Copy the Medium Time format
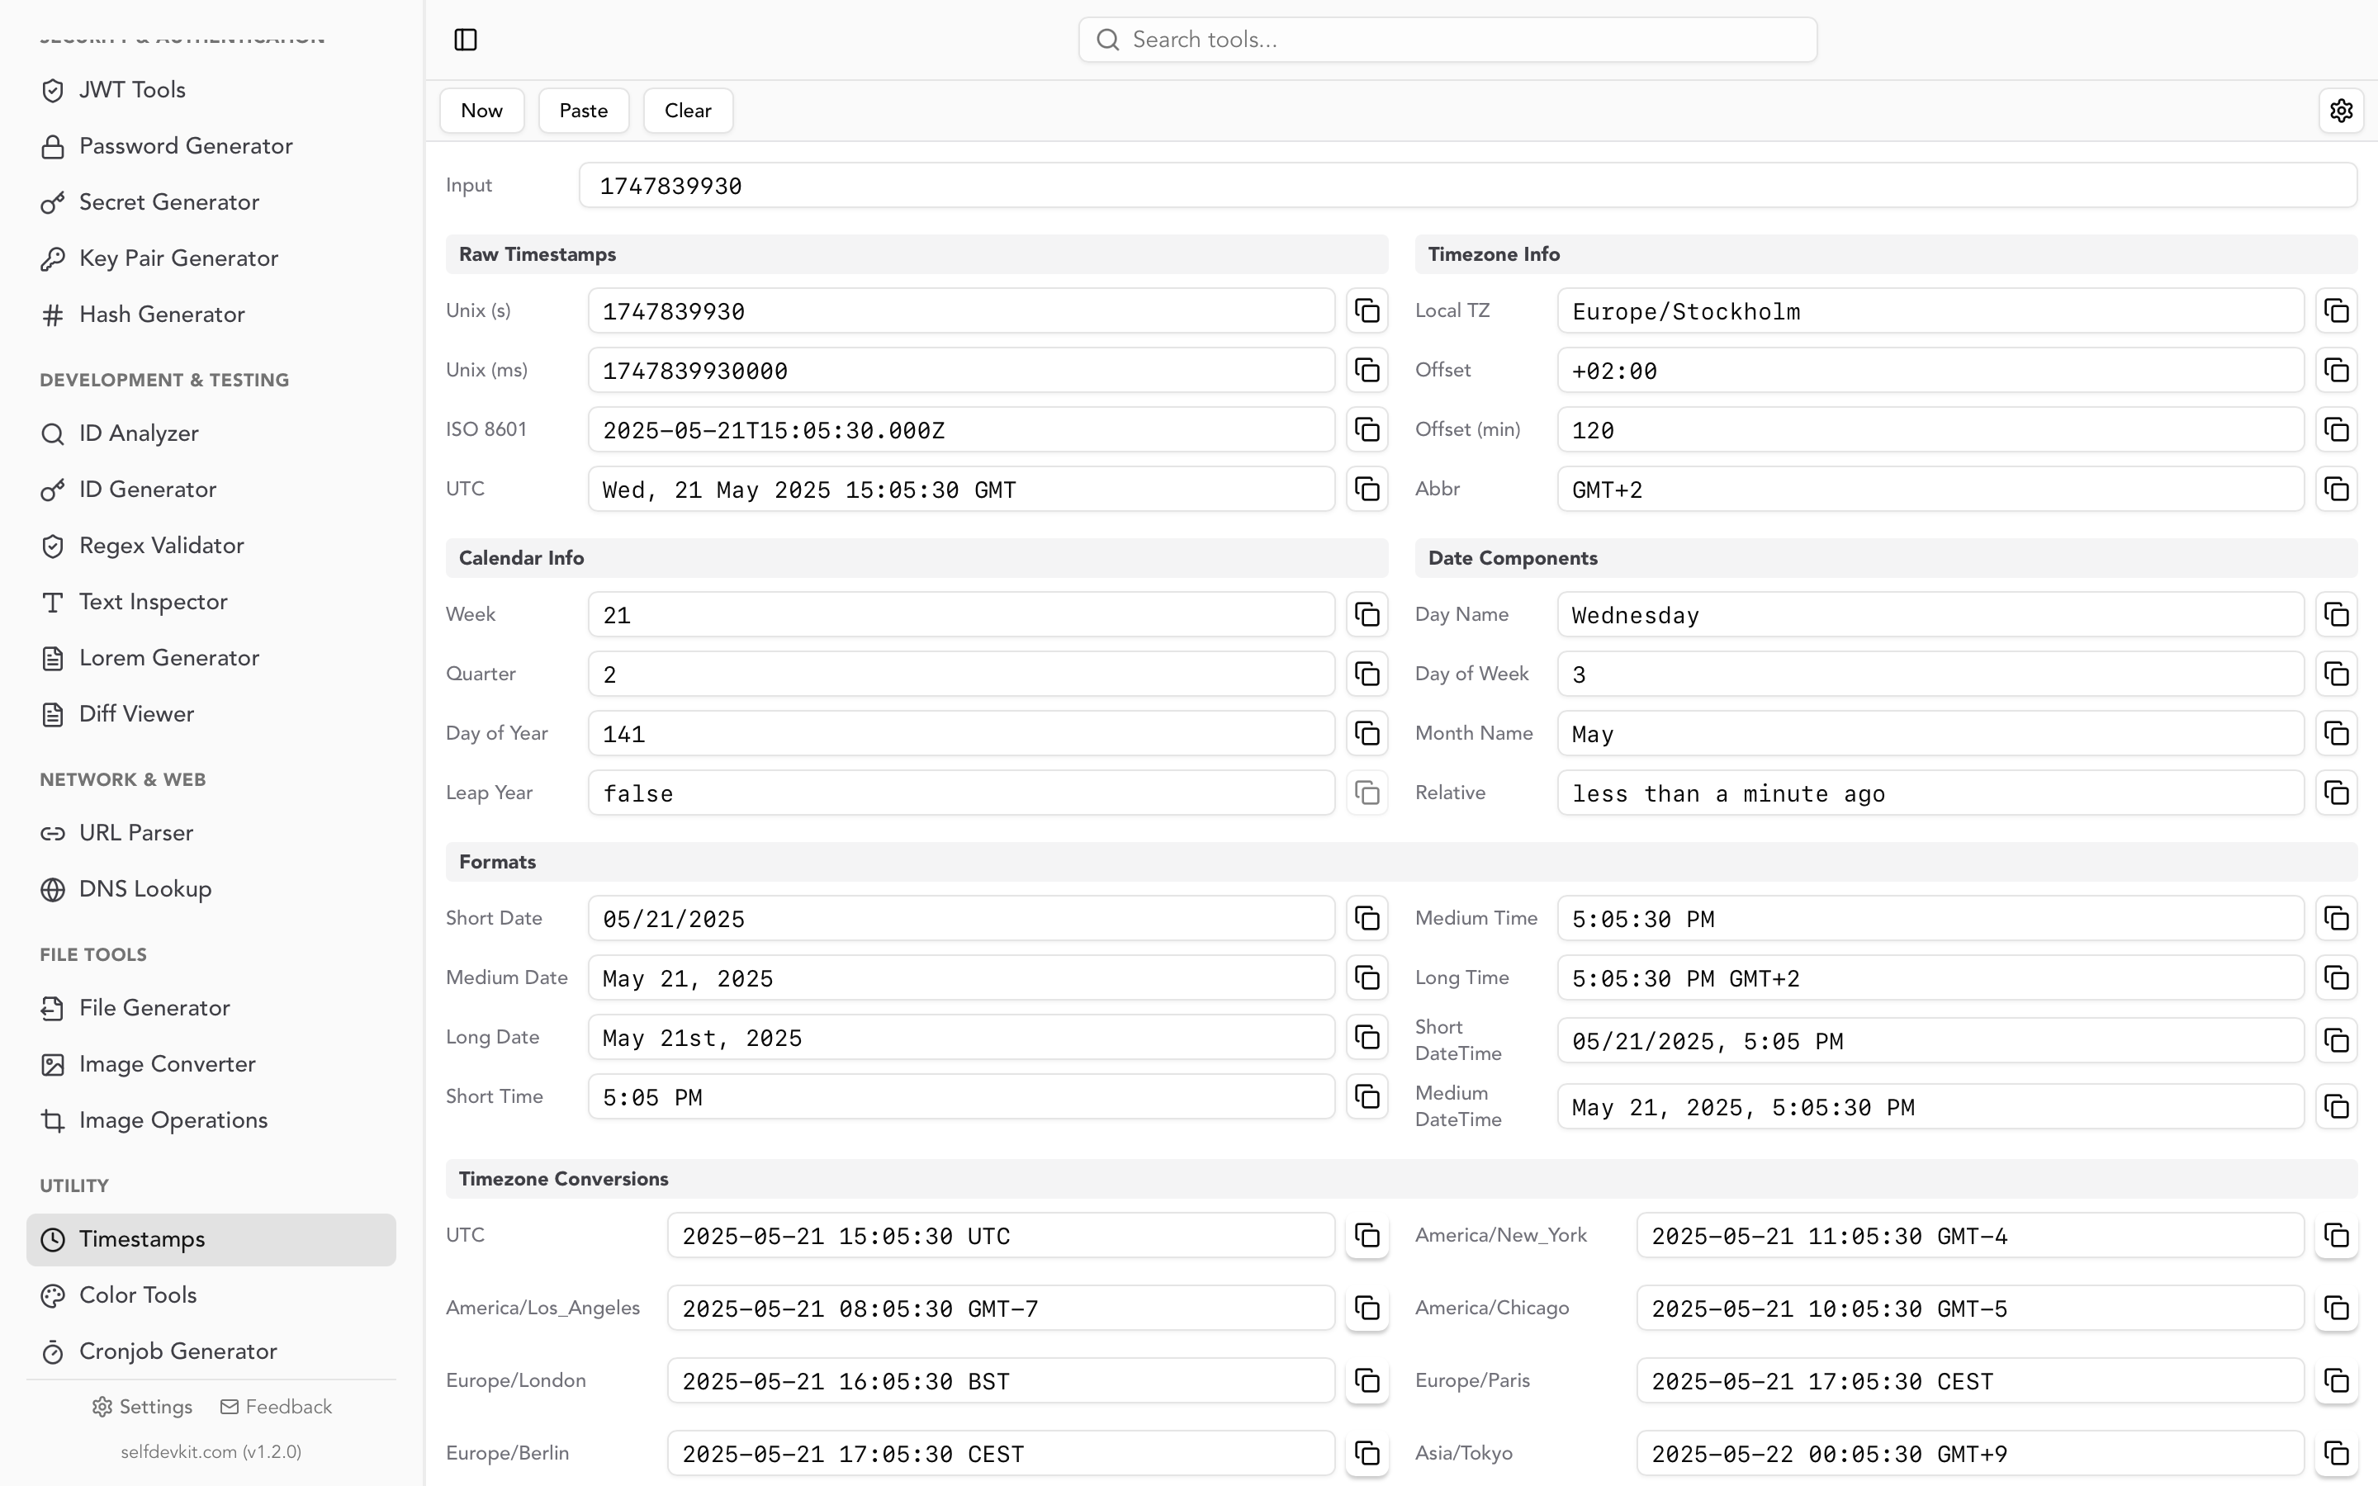Viewport: 2378px width, 1486px height. coord(2336,918)
